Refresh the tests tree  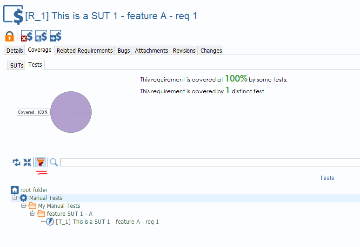coord(16,162)
